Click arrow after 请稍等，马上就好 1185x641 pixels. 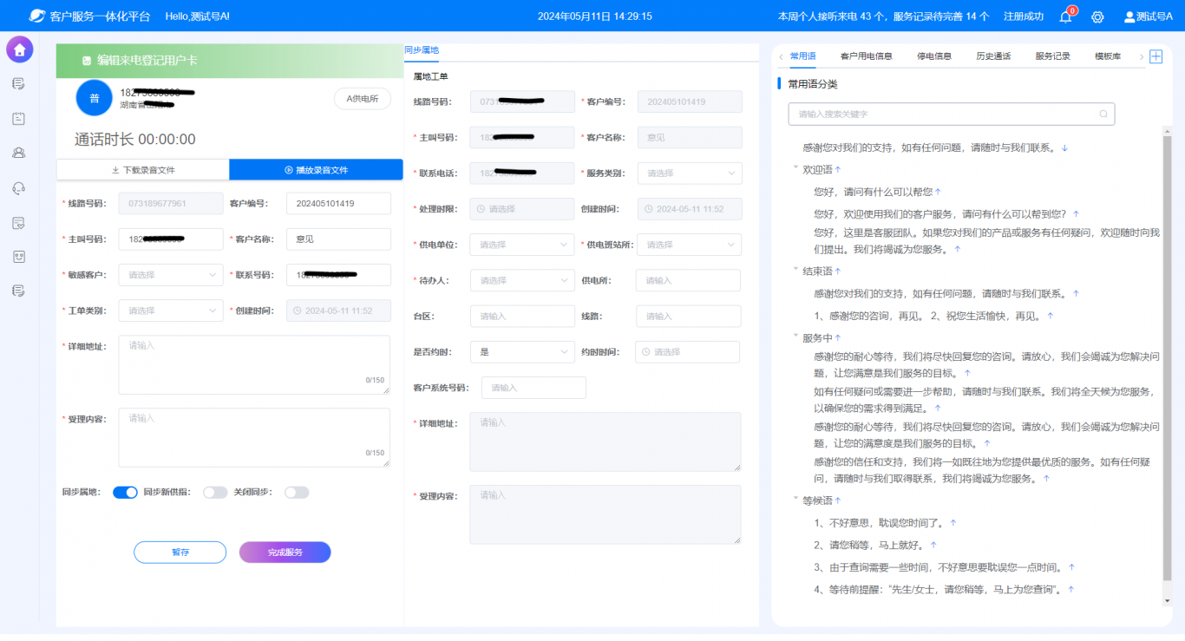pos(933,546)
